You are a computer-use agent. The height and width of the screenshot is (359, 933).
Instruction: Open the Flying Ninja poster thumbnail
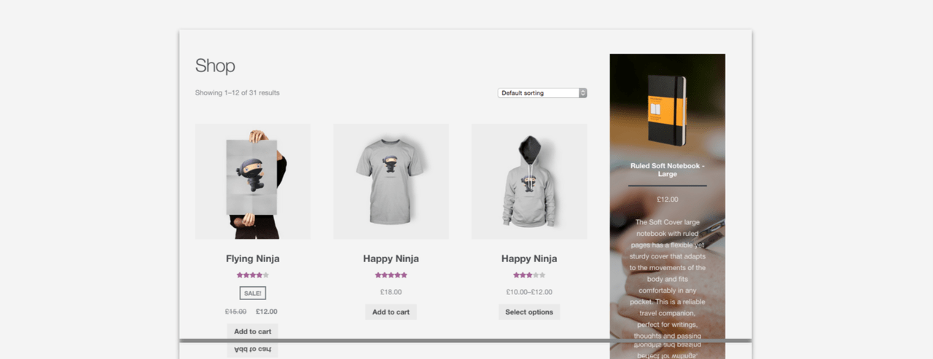coord(253,181)
